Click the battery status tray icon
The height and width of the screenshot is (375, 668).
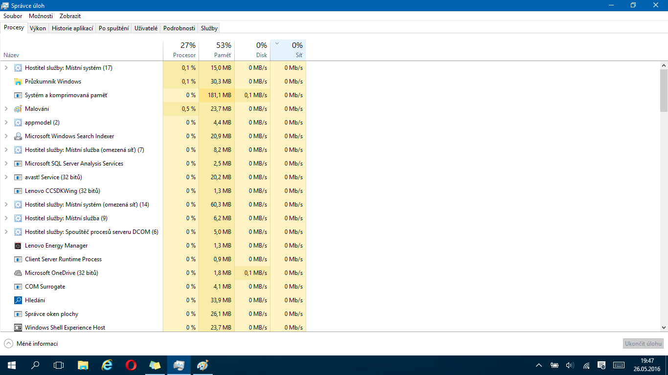point(554,365)
